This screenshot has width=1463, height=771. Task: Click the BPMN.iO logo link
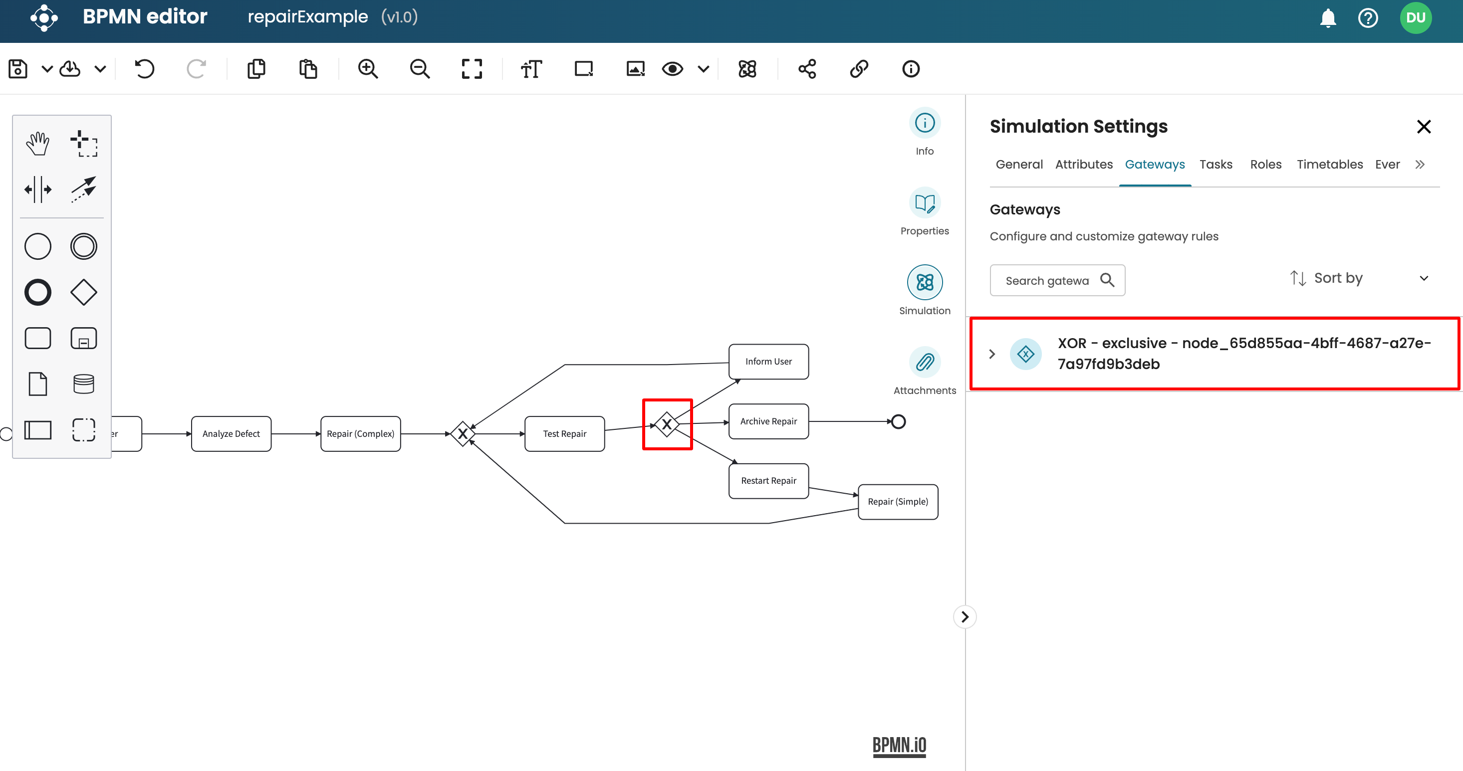pyautogui.click(x=899, y=745)
